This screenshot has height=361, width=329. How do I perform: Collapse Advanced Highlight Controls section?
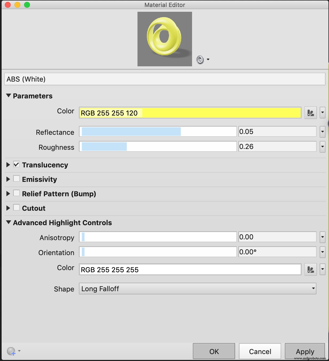click(9, 222)
